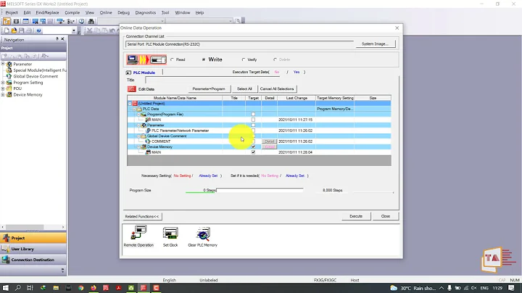522x293 pixels.
Task: Close the Navigation panel with X
Action: point(62,39)
